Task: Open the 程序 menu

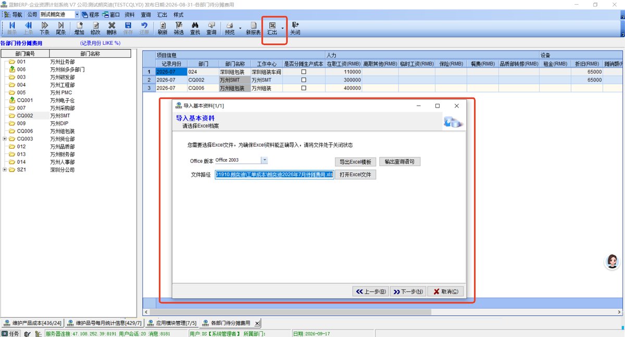Action: 90,15
